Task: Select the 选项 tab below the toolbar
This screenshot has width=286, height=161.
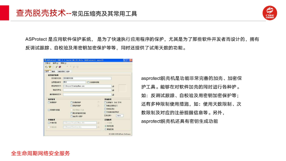Action: click(47, 71)
